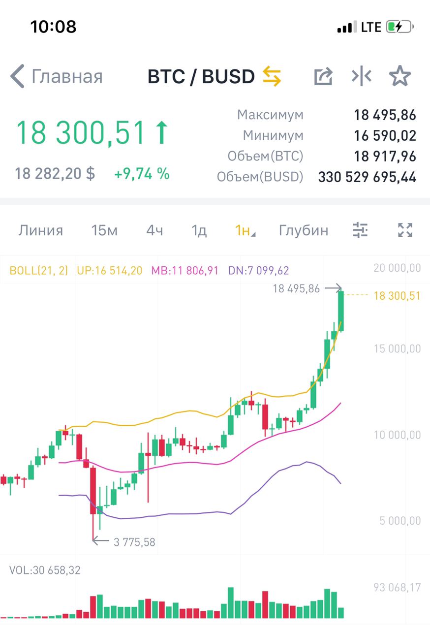Tap the battery charging indicator
Viewport: 430px width, 630px height.
pyautogui.click(x=399, y=27)
